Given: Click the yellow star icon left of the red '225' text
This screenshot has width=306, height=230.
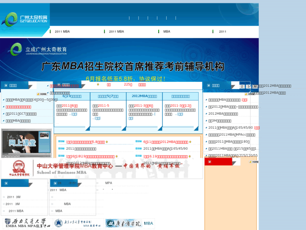Looking at the screenshot, I should (x=98, y=84).
